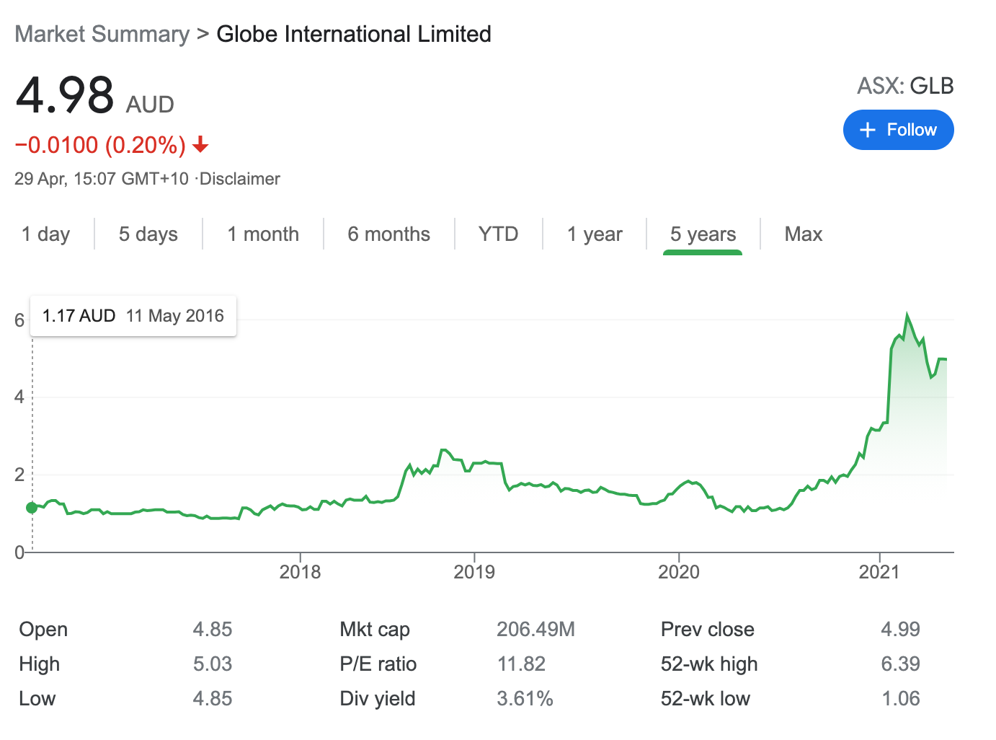Click the P/E ratio label
Screen dimensions: 996x740
378,664
